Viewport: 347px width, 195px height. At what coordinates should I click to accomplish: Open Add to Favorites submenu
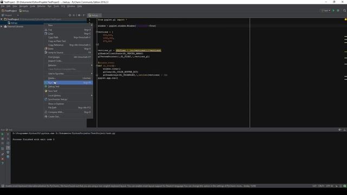68,74
